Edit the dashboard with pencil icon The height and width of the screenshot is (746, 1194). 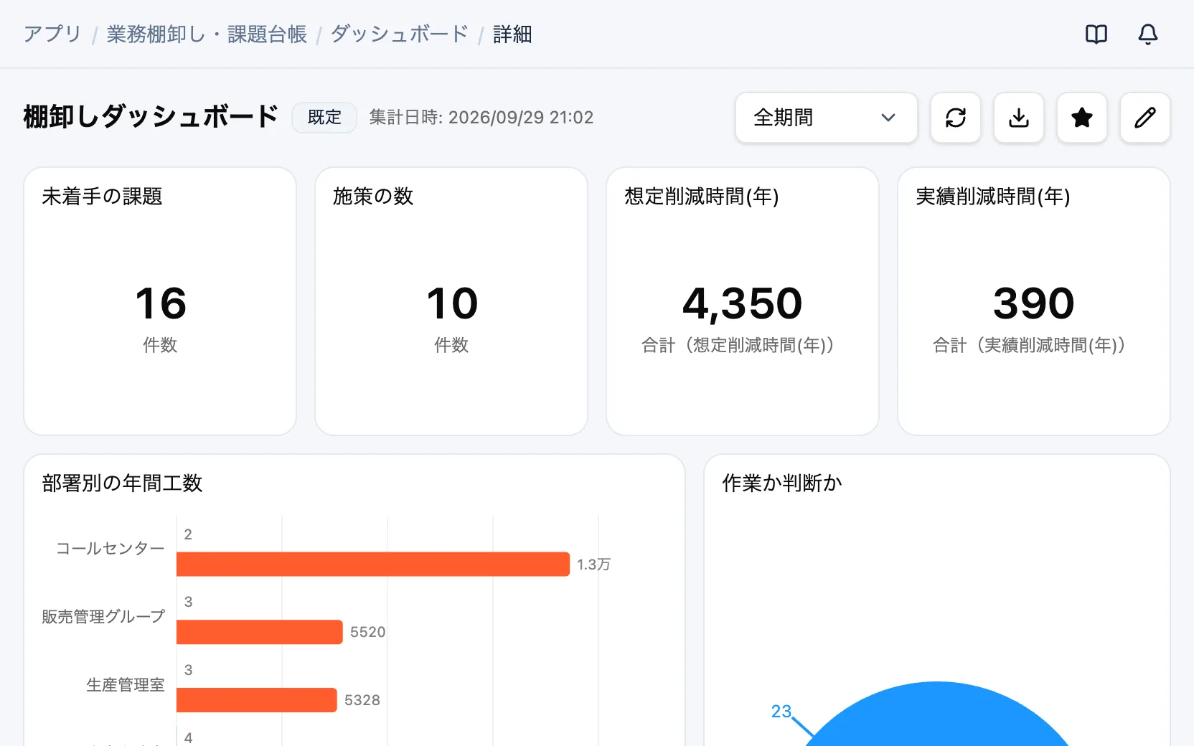coord(1144,118)
